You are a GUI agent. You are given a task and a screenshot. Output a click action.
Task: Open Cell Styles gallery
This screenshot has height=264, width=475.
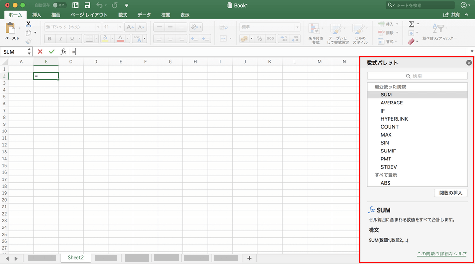coord(360,33)
